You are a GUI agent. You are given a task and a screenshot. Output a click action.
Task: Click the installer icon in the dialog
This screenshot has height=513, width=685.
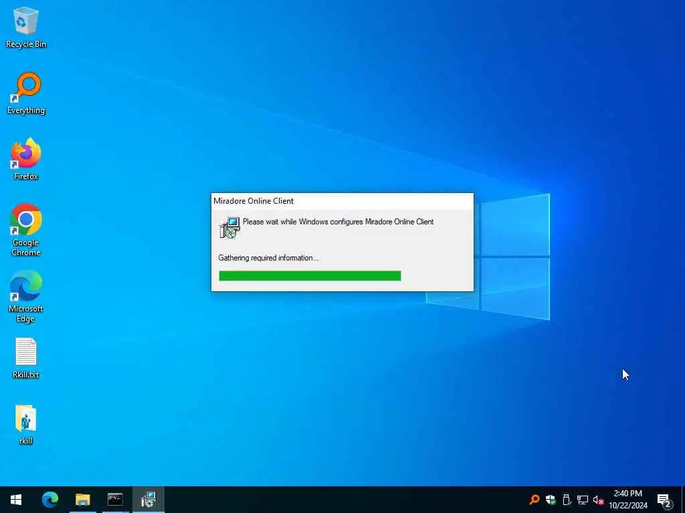[x=230, y=227]
